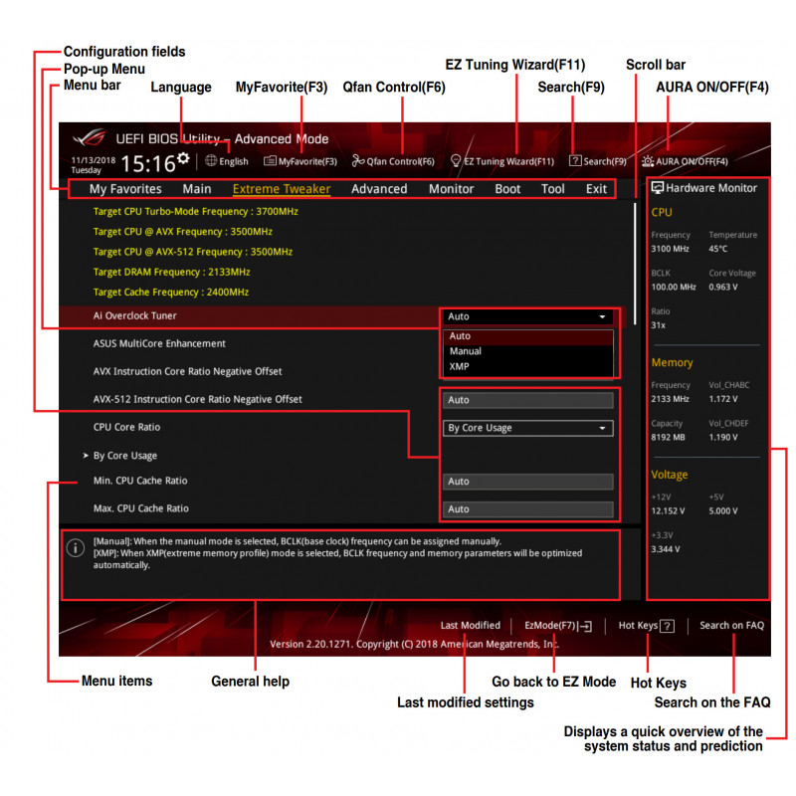The image size is (796, 796).
Task: Click the Memory section heading
Action: click(673, 362)
